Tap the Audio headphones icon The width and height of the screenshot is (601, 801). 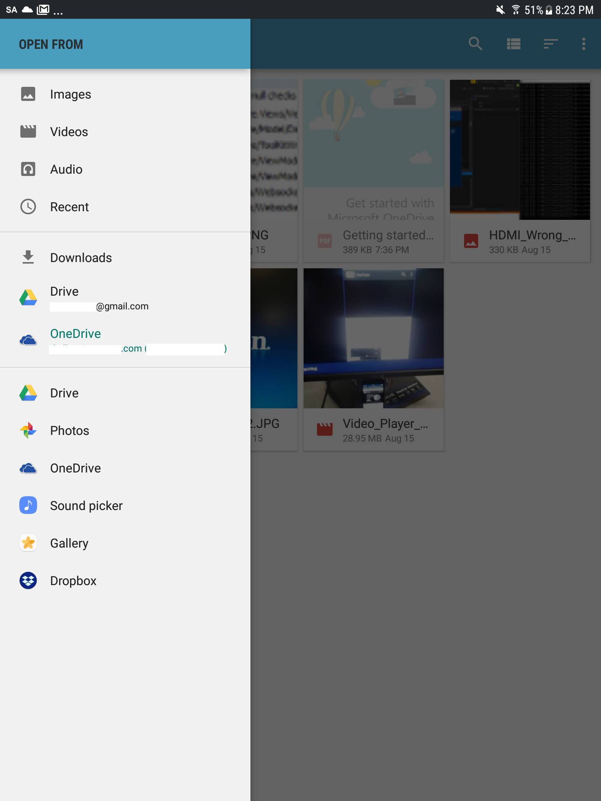[28, 169]
